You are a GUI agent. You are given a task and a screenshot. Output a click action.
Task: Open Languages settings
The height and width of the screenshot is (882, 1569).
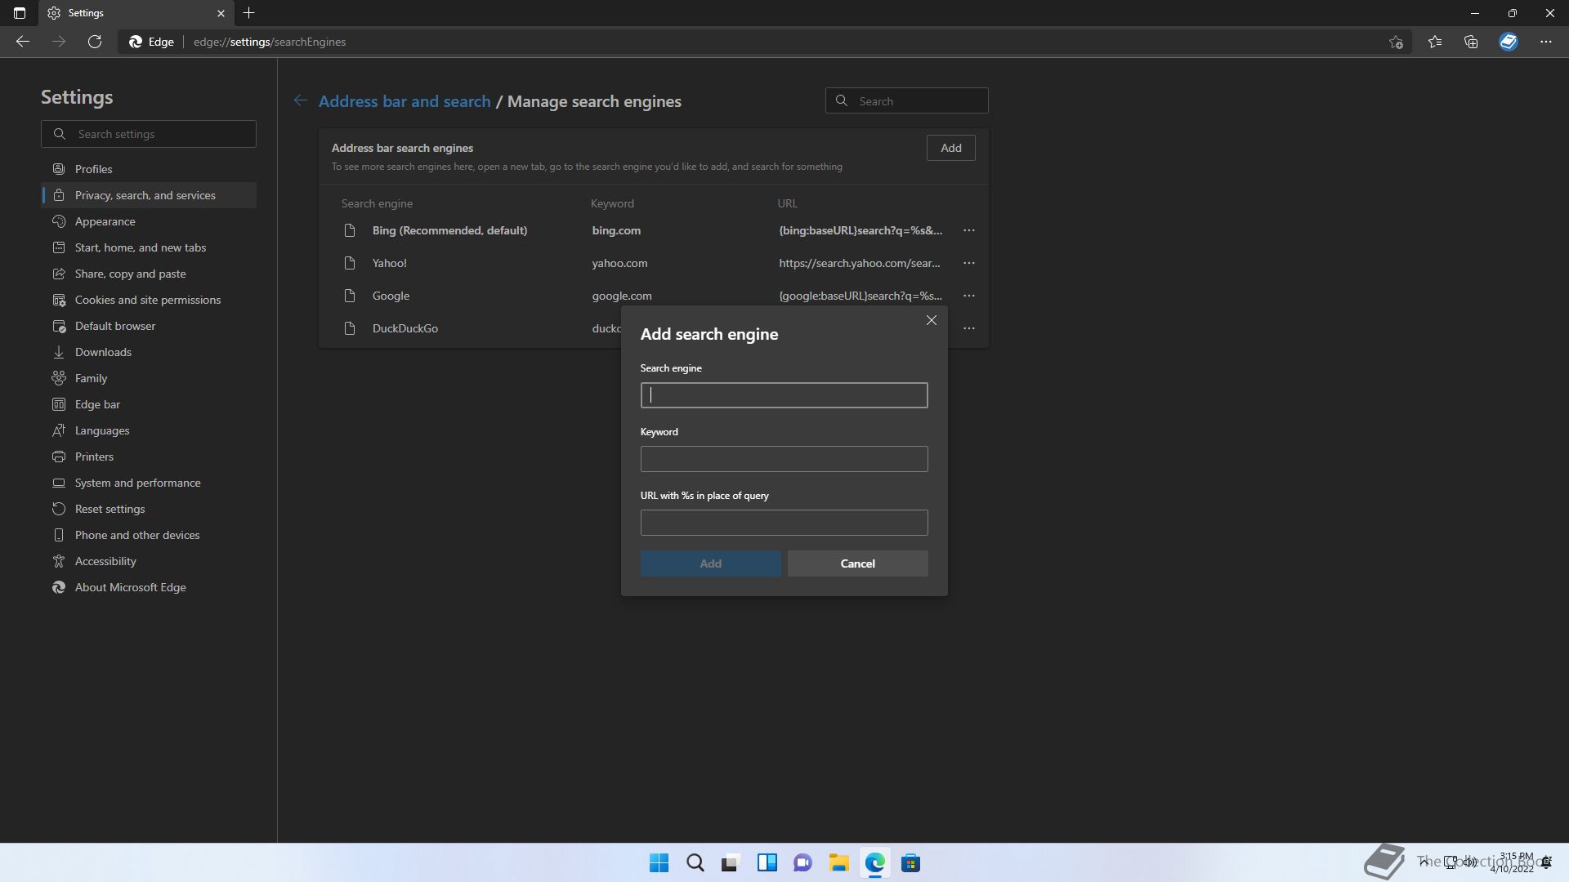click(x=149, y=430)
